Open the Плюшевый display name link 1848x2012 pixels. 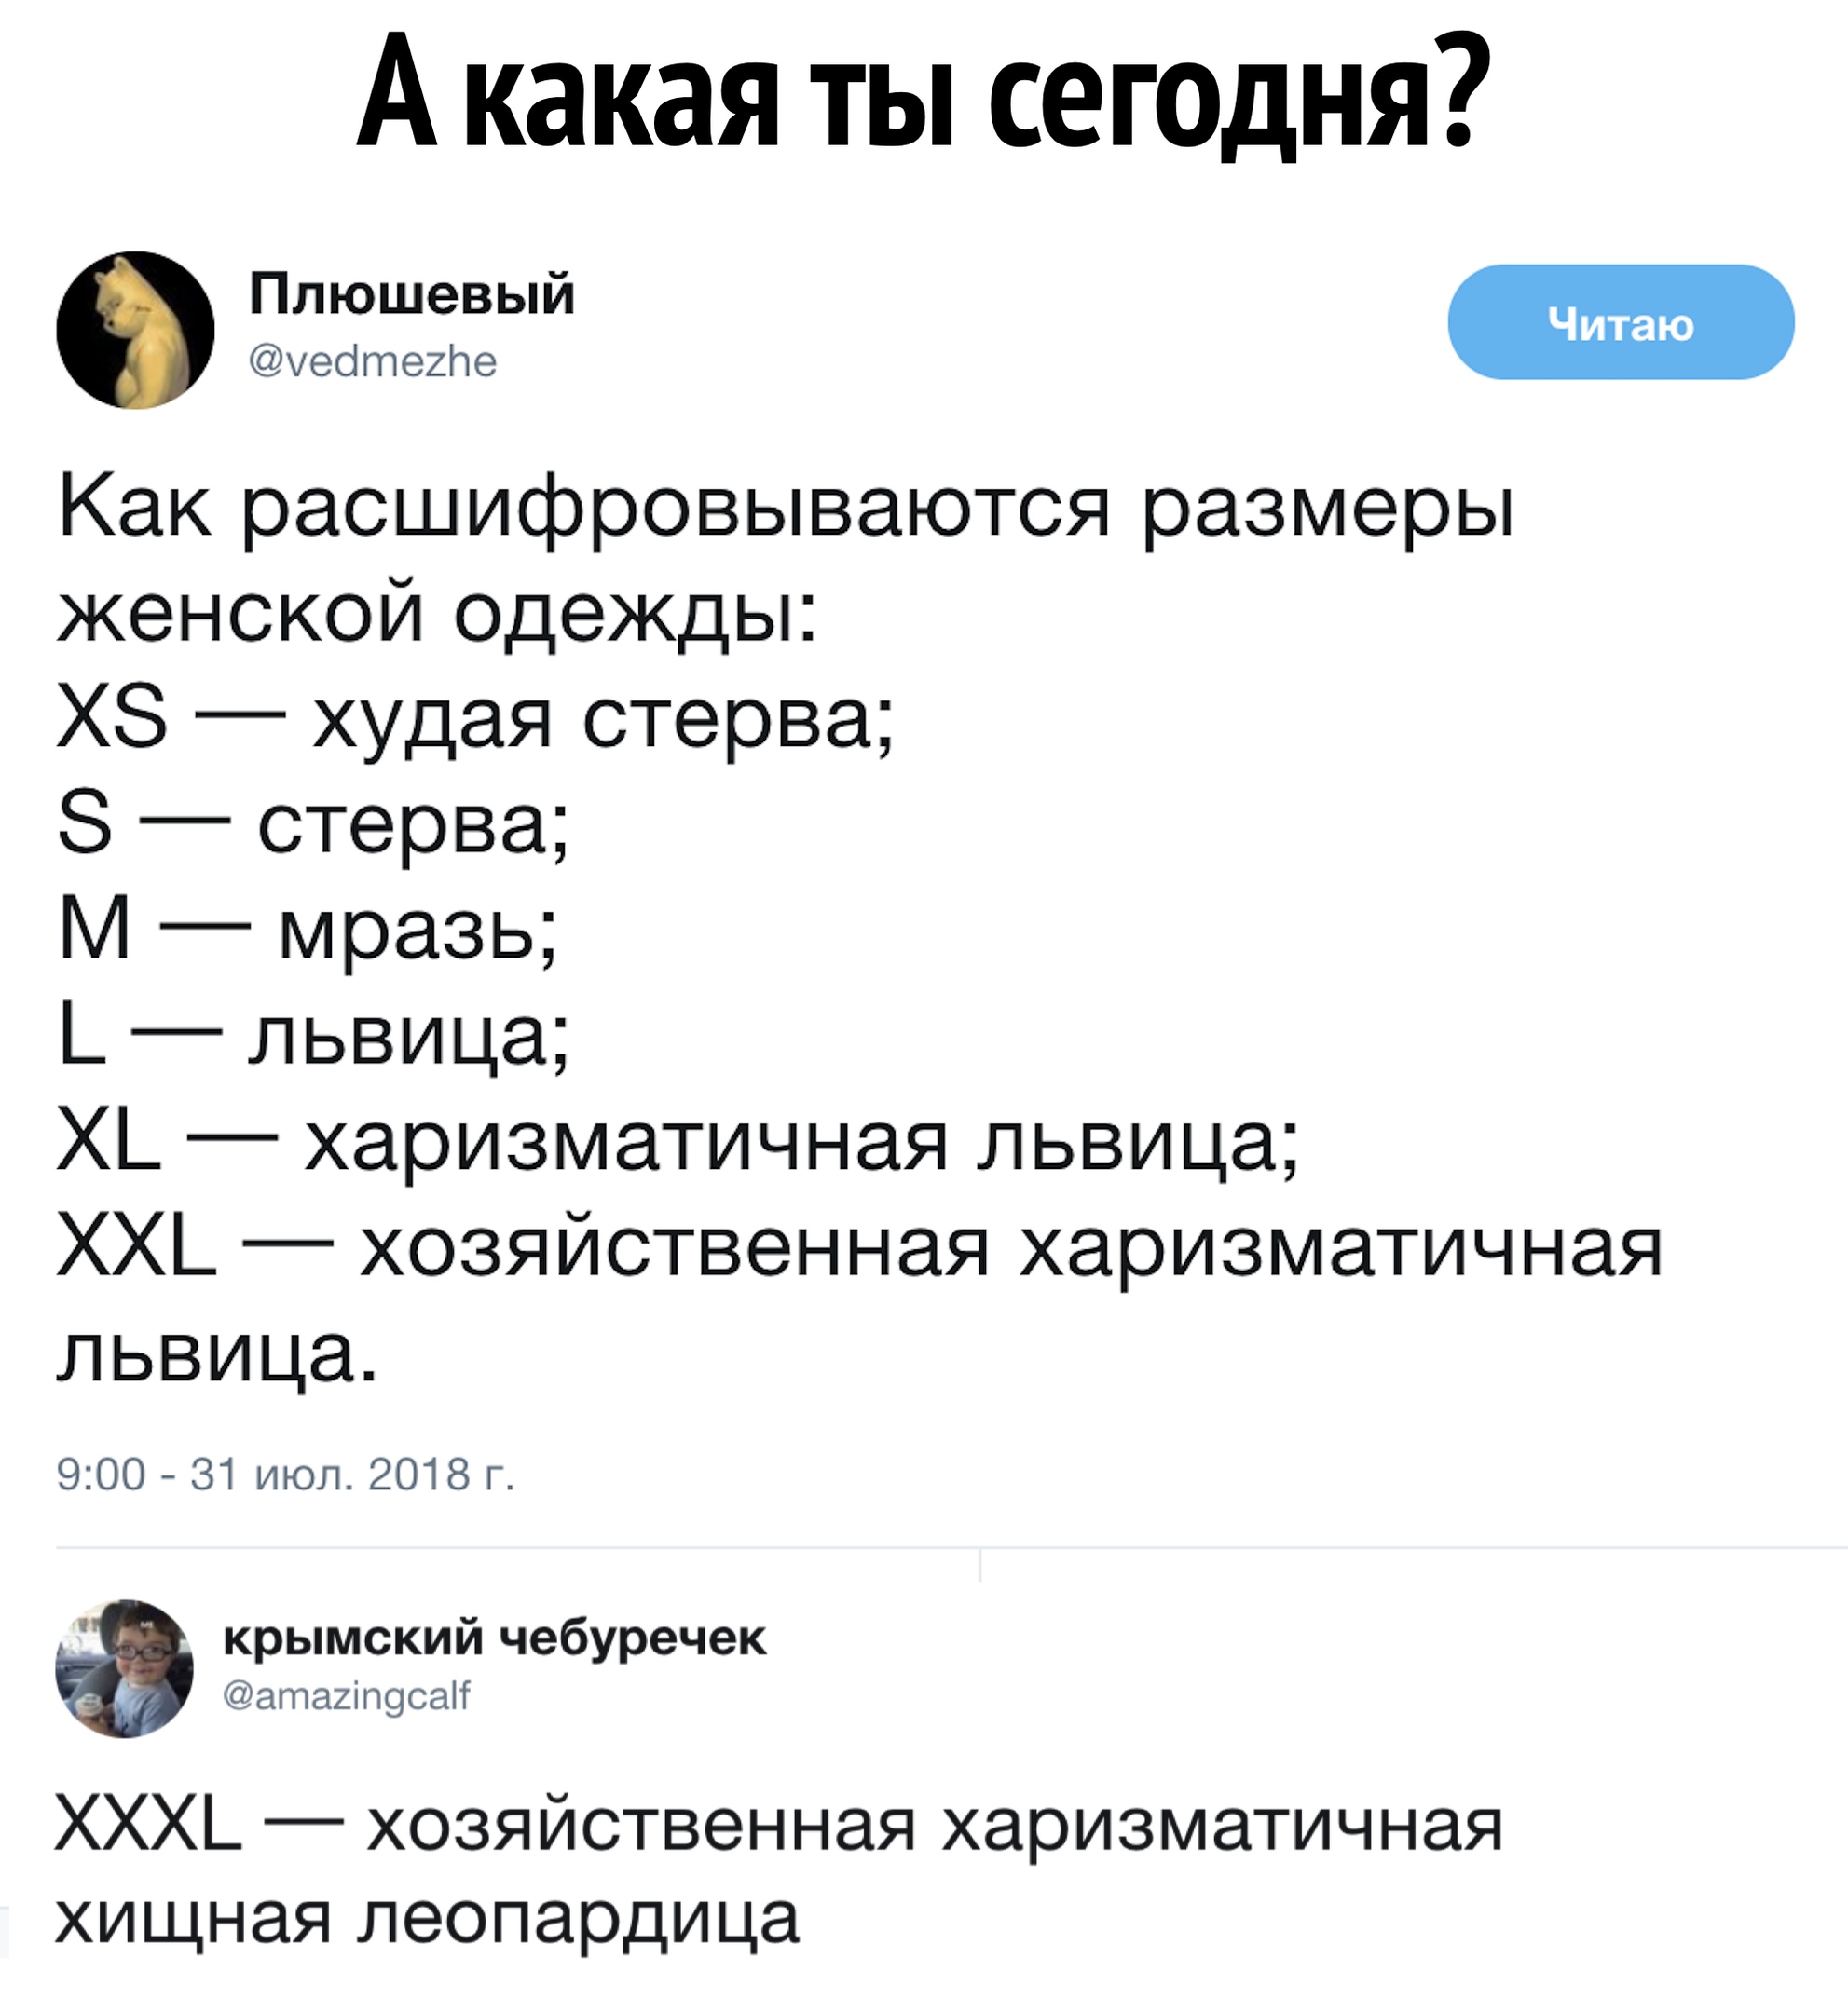pos(412,293)
